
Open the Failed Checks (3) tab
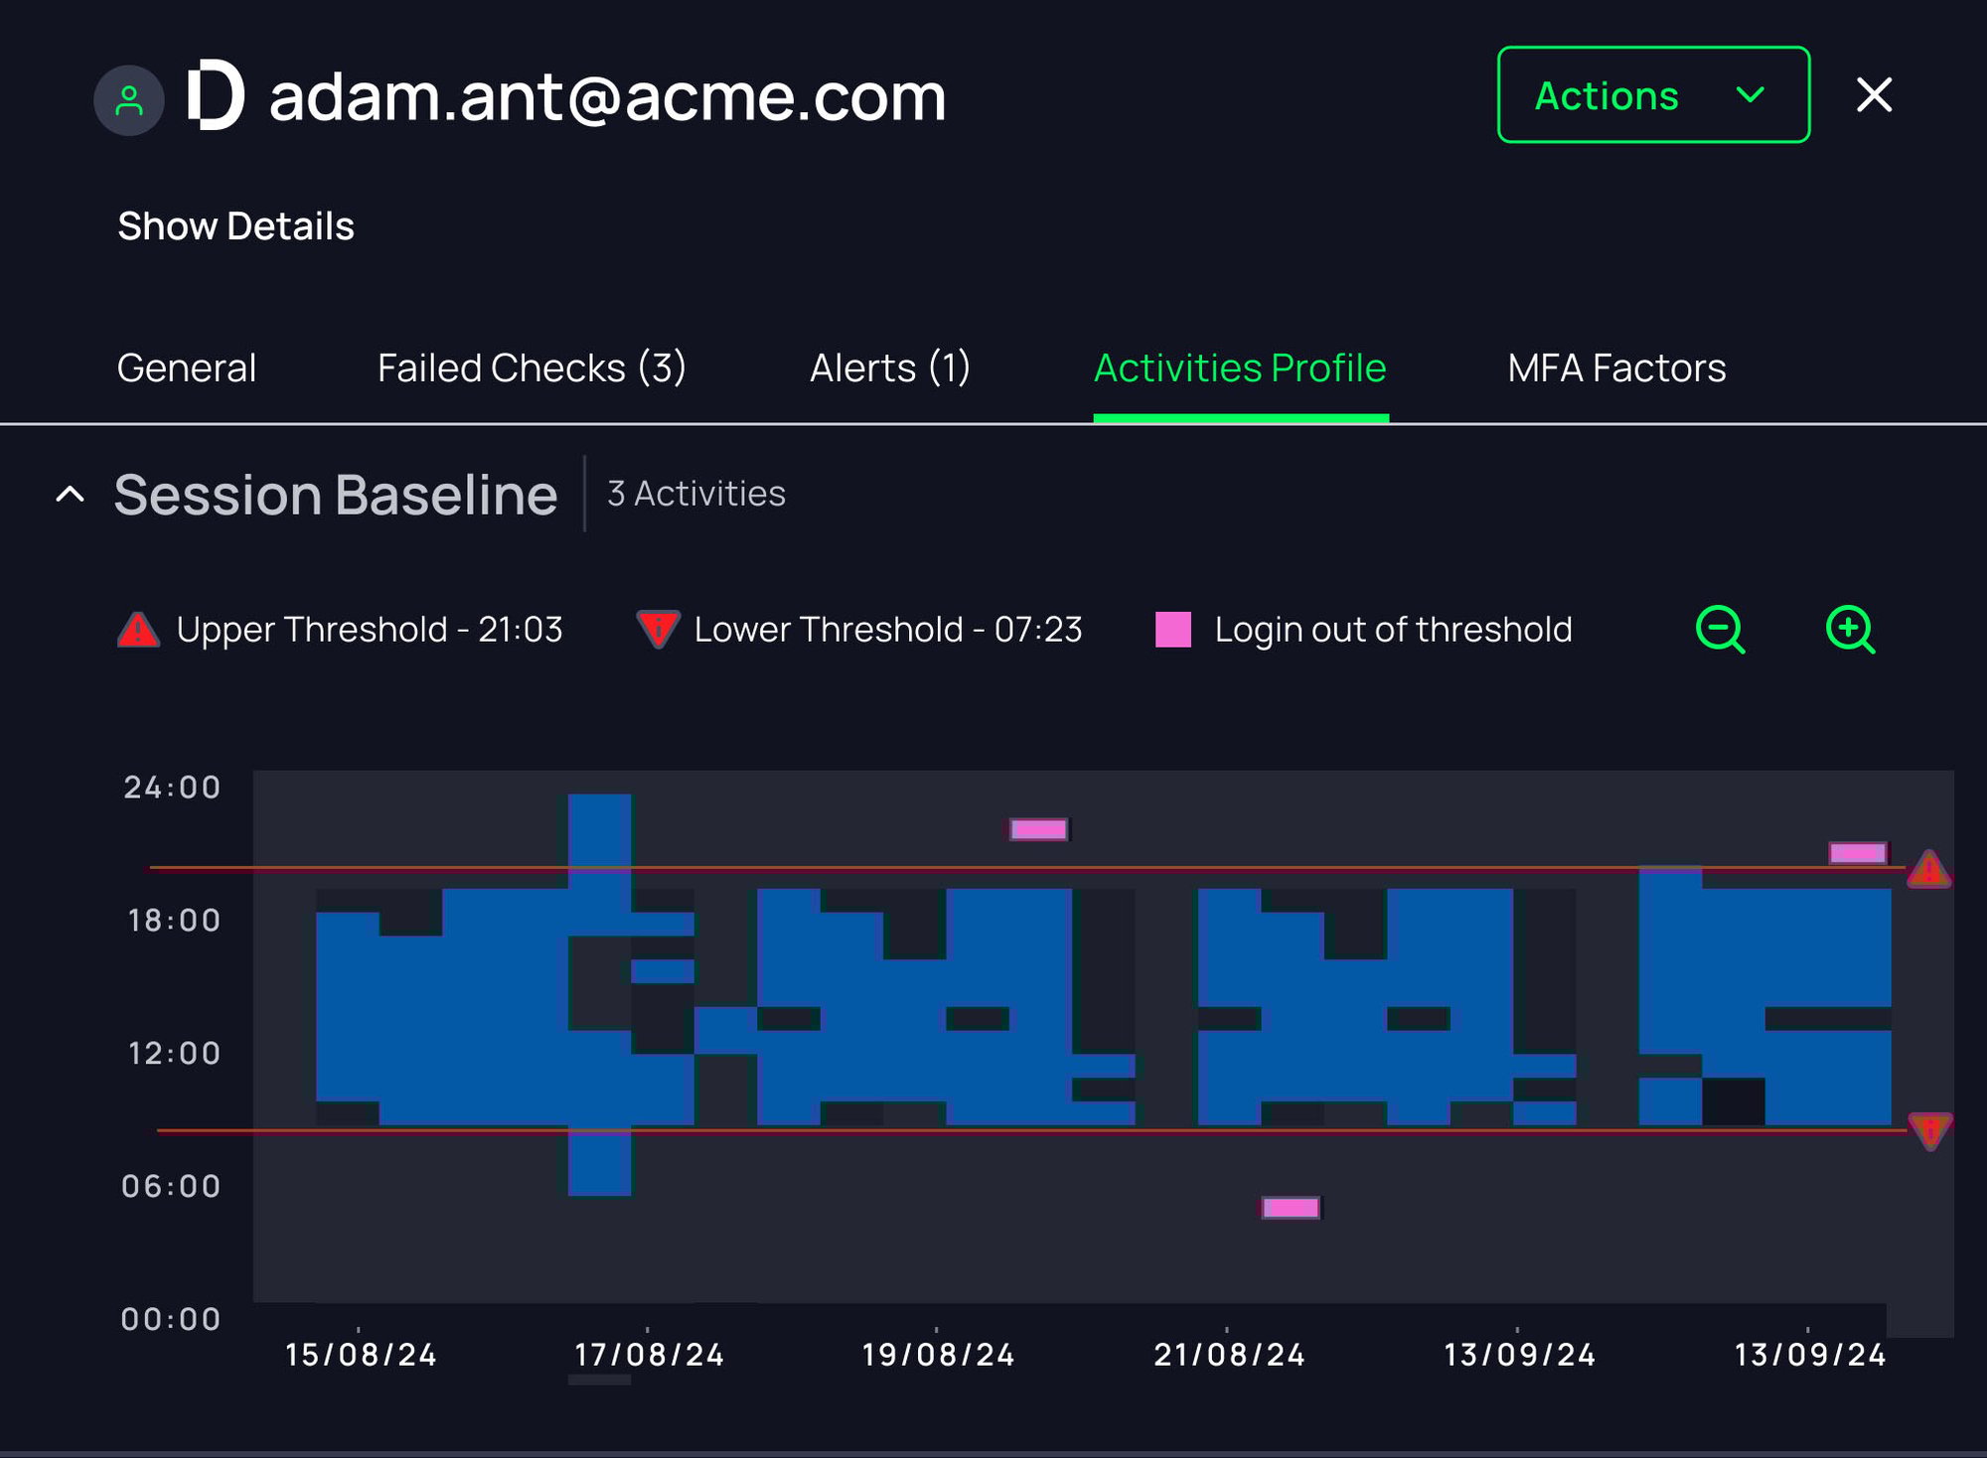click(x=532, y=368)
